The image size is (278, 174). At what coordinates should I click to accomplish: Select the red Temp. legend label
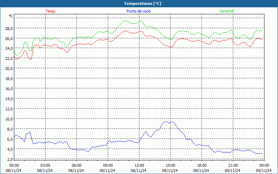tap(51, 11)
